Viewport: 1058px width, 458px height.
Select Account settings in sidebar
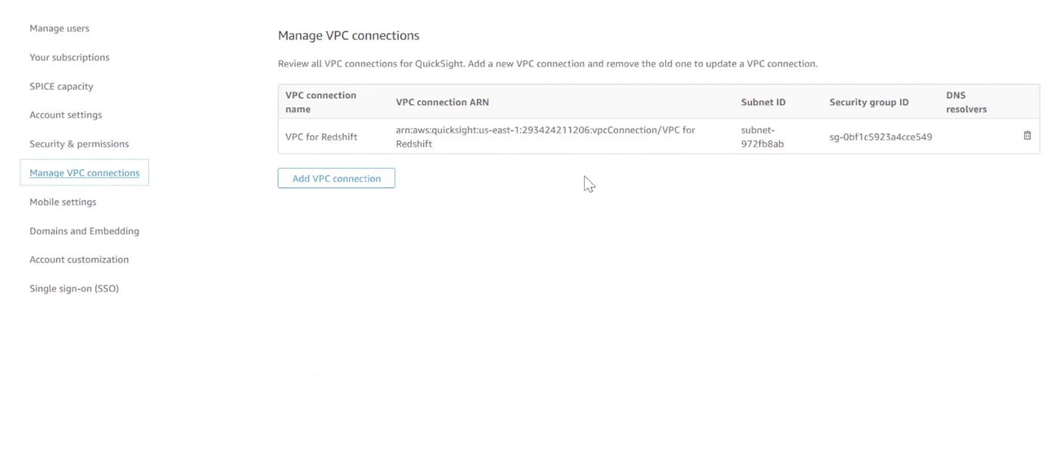click(x=66, y=115)
